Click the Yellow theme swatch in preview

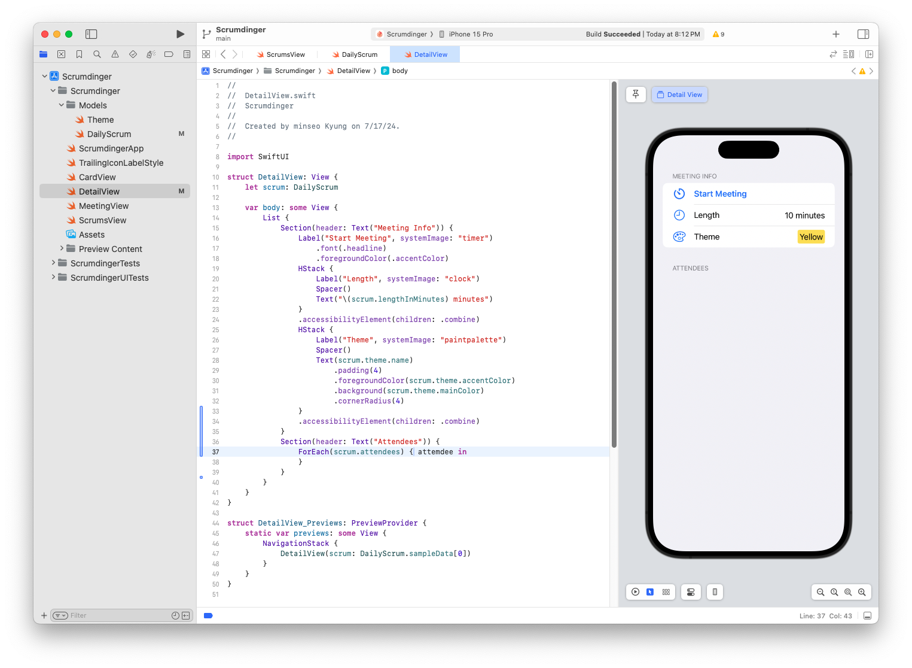(811, 237)
